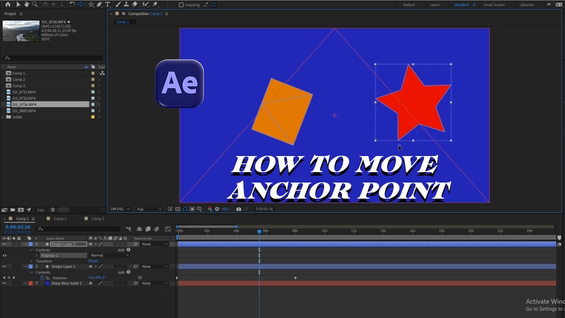Click the timeline layer search field
The image size is (565, 318).
[79, 229]
